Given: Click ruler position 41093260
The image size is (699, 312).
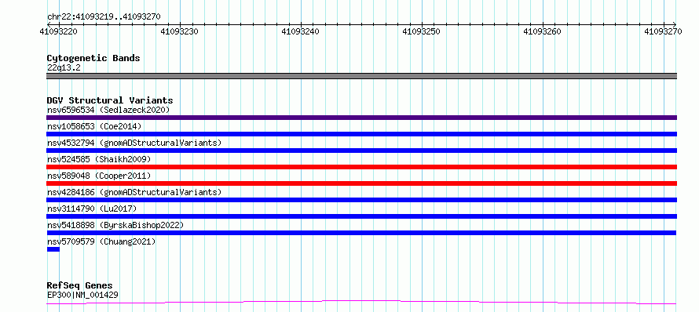Looking at the screenshot, I should 543,31.
